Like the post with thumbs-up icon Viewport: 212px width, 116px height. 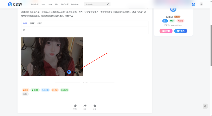click(75, 106)
